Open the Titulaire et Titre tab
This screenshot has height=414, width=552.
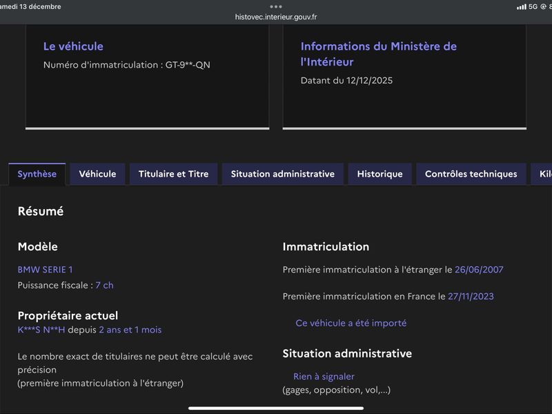tap(173, 174)
